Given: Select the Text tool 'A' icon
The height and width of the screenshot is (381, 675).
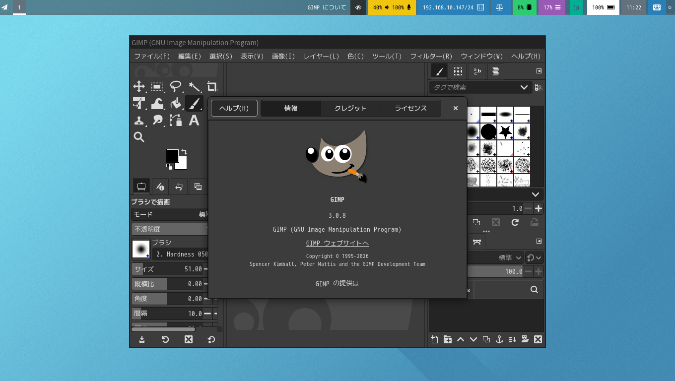Looking at the screenshot, I should pos(194,120).
